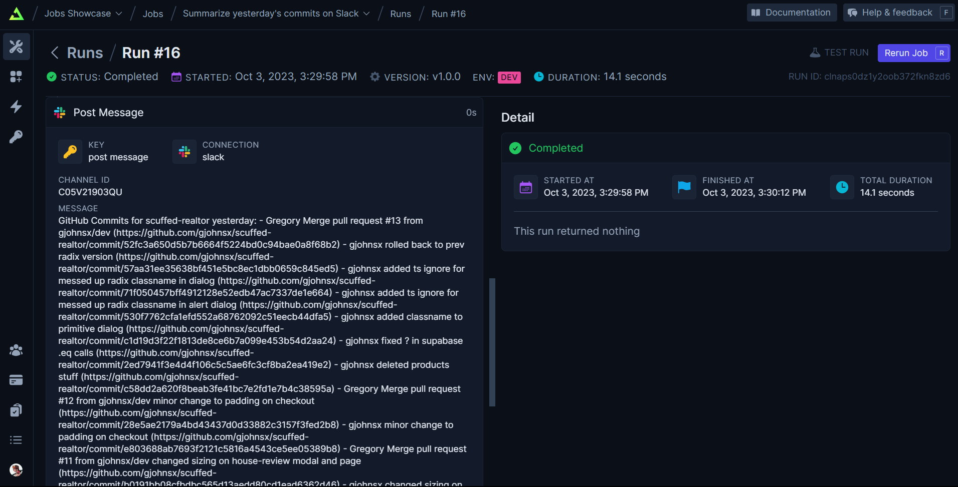
Task: Select Jobs in the breadcrumb
Action: 152,14
